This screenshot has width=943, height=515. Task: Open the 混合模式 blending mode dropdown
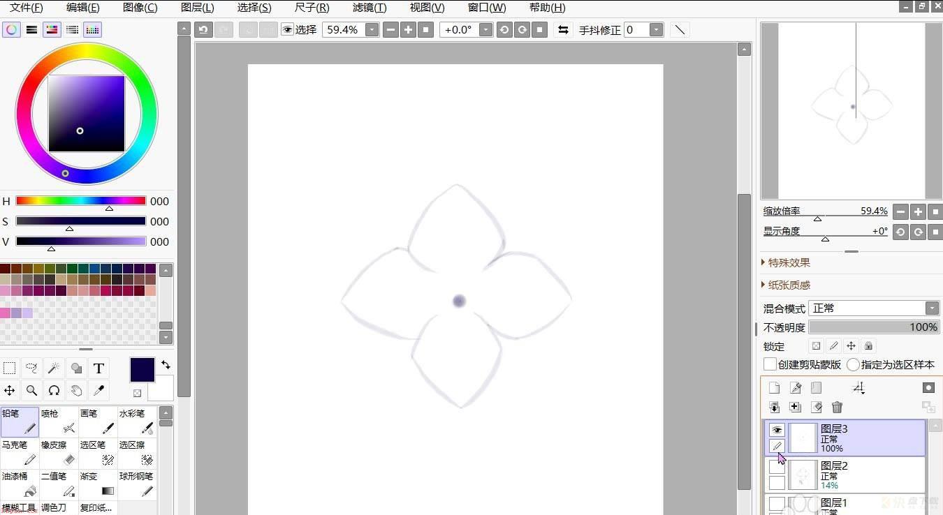pos(932,308)
